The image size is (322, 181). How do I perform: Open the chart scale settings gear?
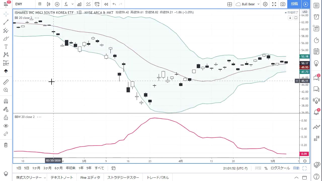click(x=305, y=161)
